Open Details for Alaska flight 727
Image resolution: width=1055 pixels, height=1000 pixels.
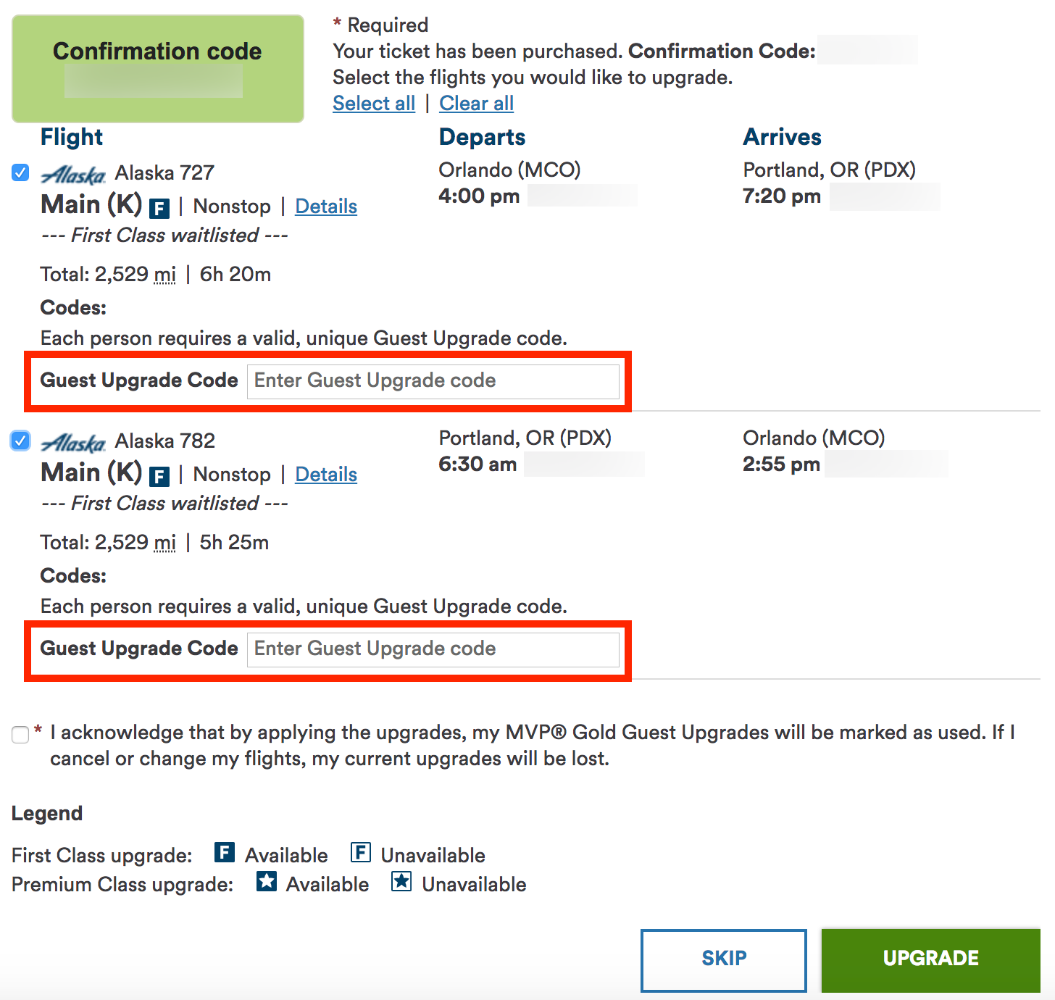(x=325, y=206)
